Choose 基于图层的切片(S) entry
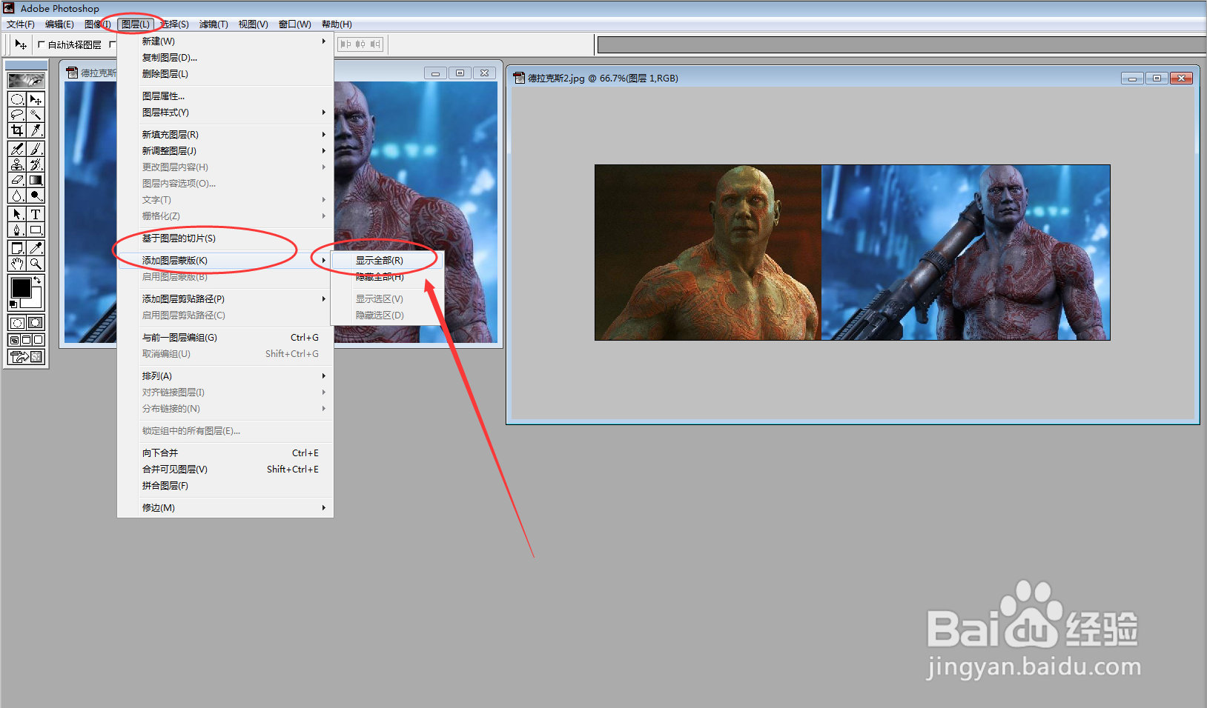 click(225, 238)
